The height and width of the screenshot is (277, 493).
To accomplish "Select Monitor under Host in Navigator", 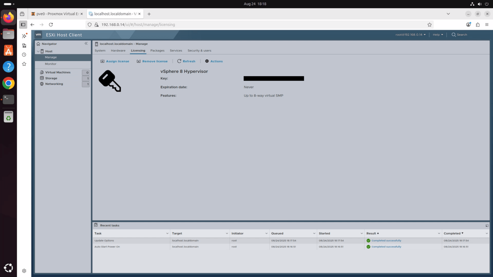I will (50, 64).
